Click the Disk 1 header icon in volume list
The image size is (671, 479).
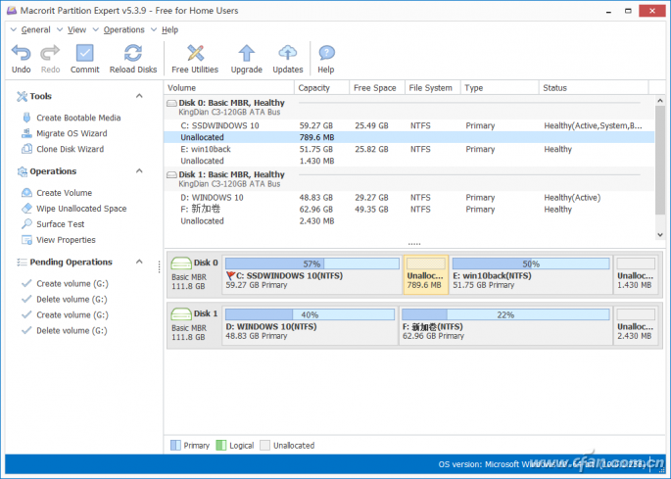coord(171,174)
